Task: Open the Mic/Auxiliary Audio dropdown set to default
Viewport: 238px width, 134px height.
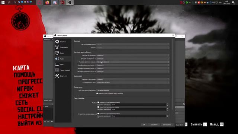Action: 133,62
